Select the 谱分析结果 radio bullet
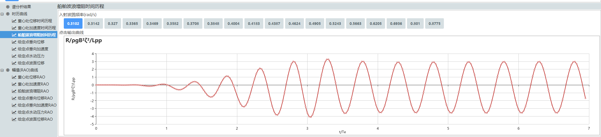 point(8,7)
